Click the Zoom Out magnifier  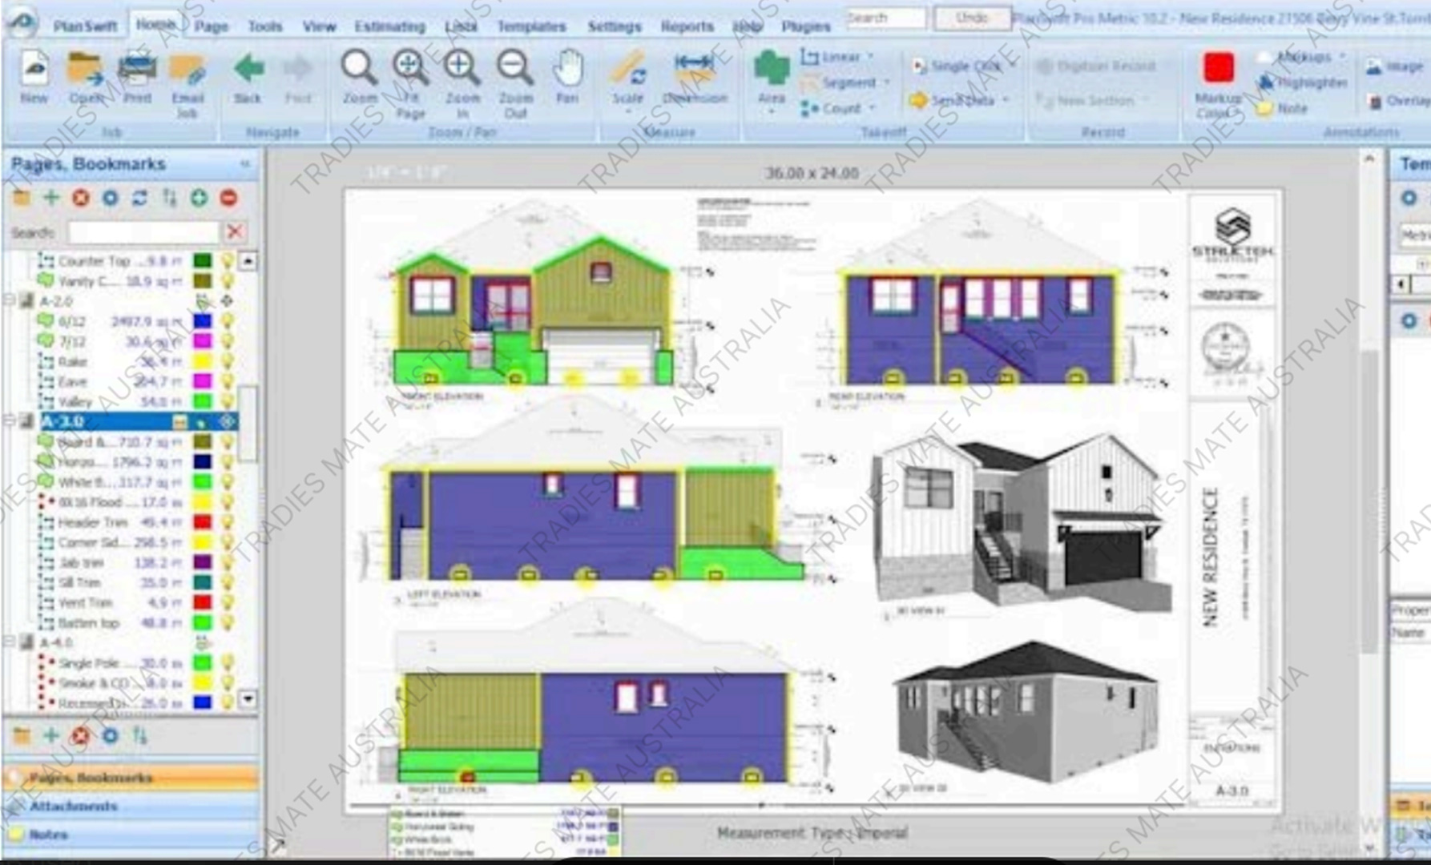coord(515,77)
